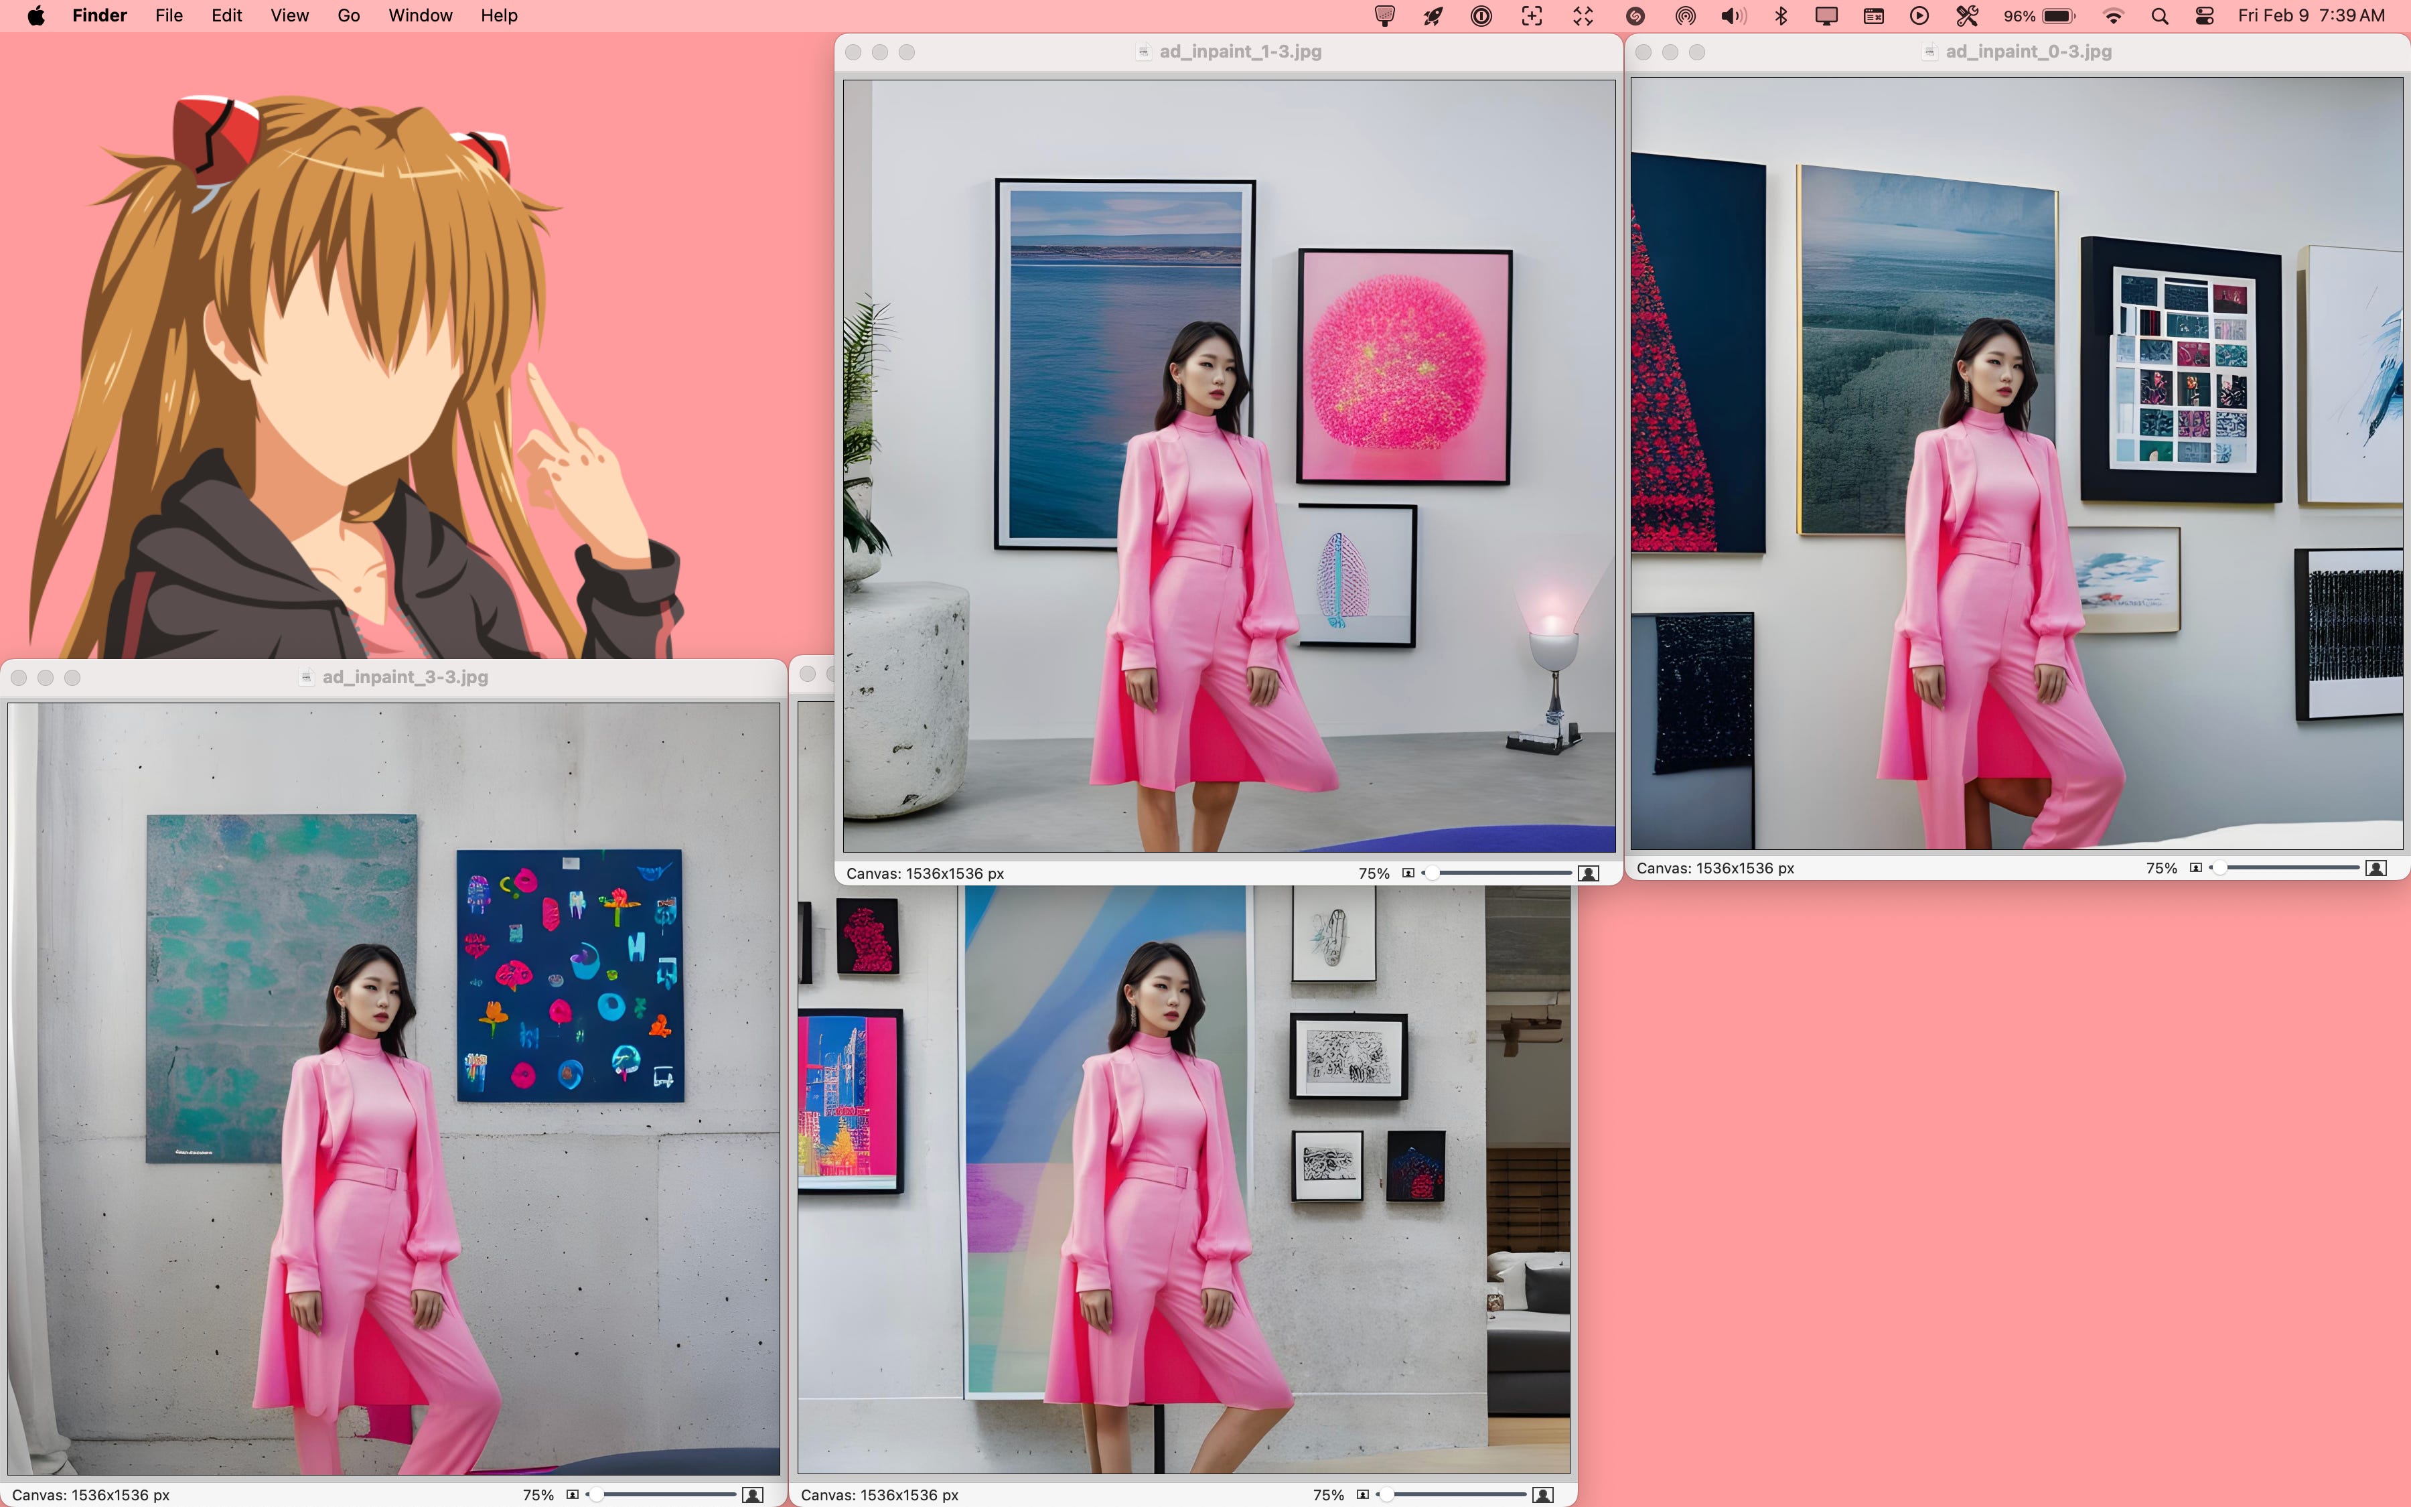The height and width of the screenshot is (1507, 2411).
Task: Open Spotlight search
Action: 2160,15
